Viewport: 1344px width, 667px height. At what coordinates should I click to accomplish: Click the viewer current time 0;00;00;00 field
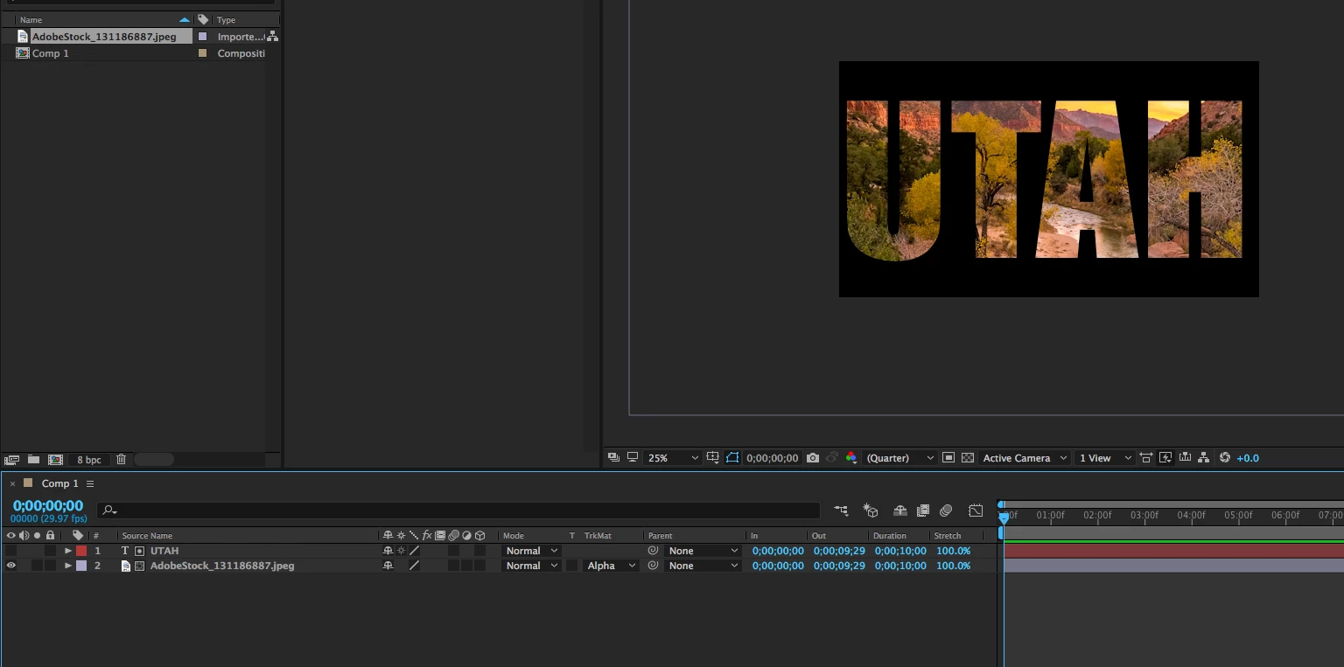tap(772, 458)
